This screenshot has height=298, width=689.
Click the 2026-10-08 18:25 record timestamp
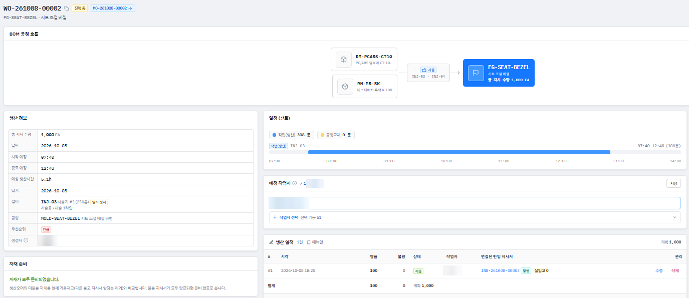tap(298, 271)
